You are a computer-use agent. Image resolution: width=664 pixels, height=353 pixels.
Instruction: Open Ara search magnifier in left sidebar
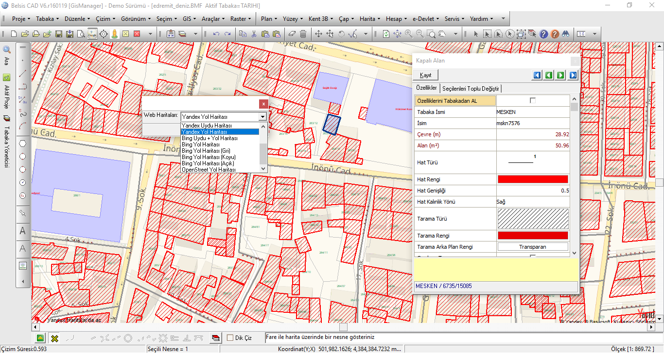(x=7, y=49)
